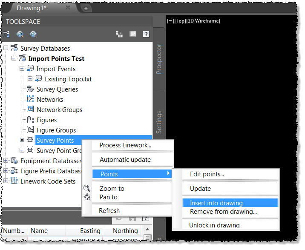
Task: Choose Pan to in context menu
Action: pyautogui.click(x=132, y=197)
